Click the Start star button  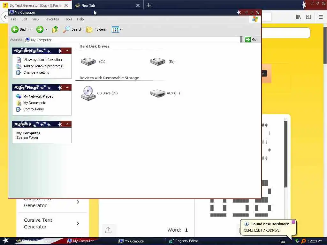click(x=5, y=241)
